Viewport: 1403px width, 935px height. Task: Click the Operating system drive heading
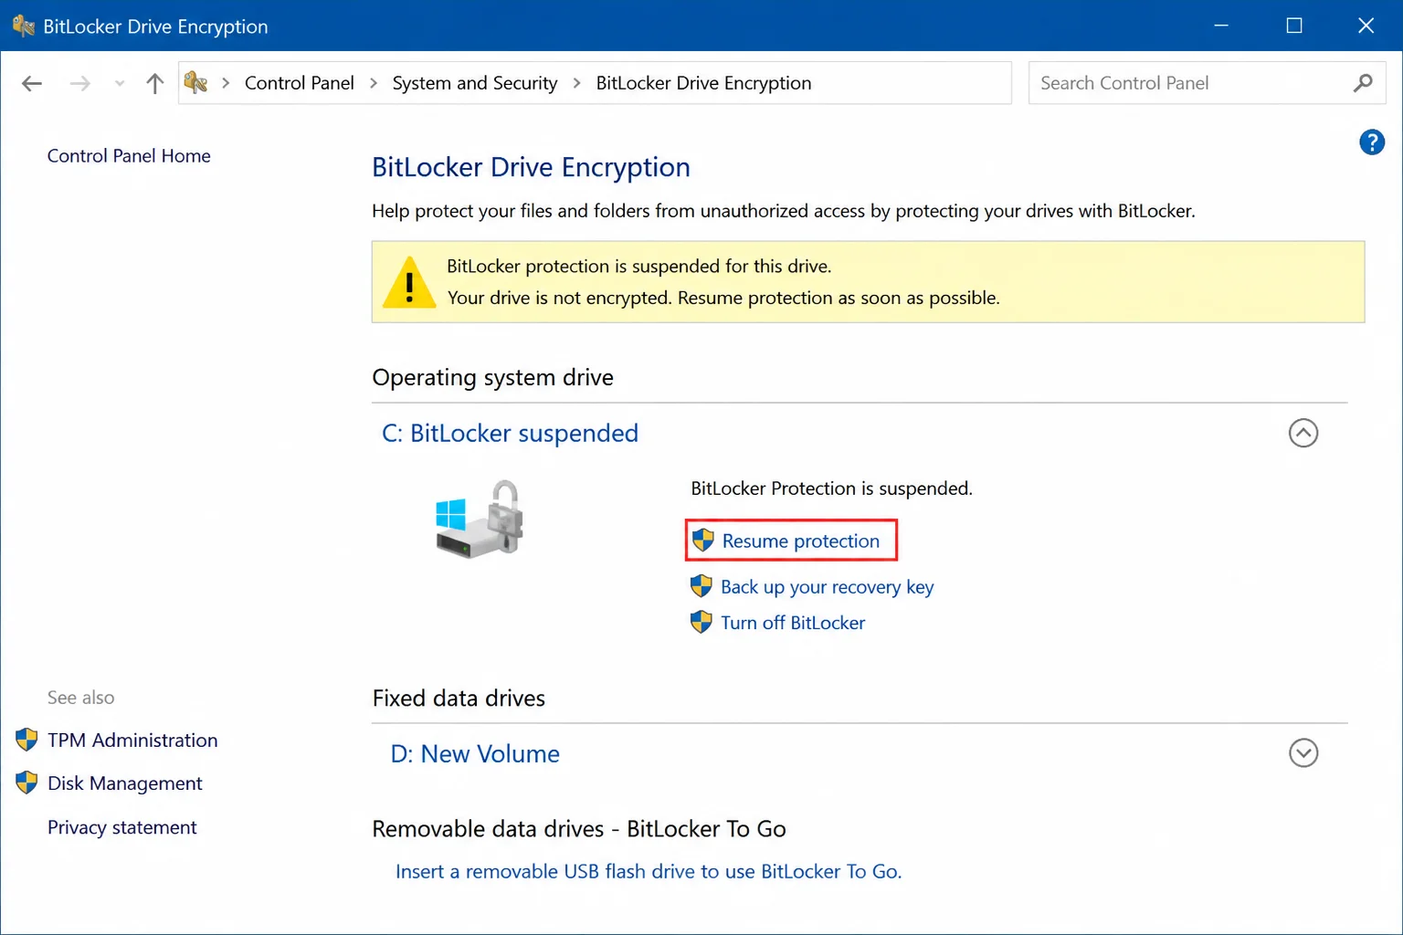pyautogui.click(x=492, y=377)
